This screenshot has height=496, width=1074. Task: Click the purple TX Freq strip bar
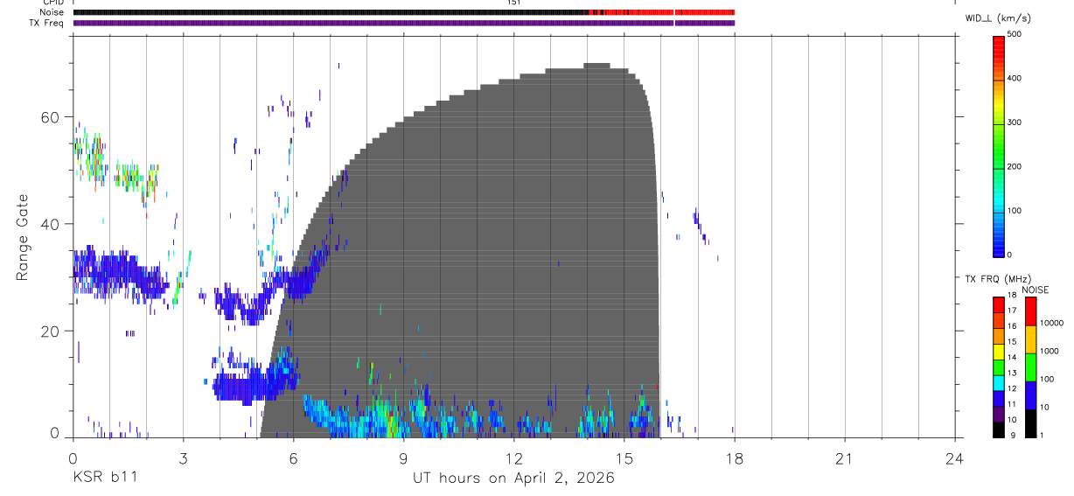tap(404, 23)
